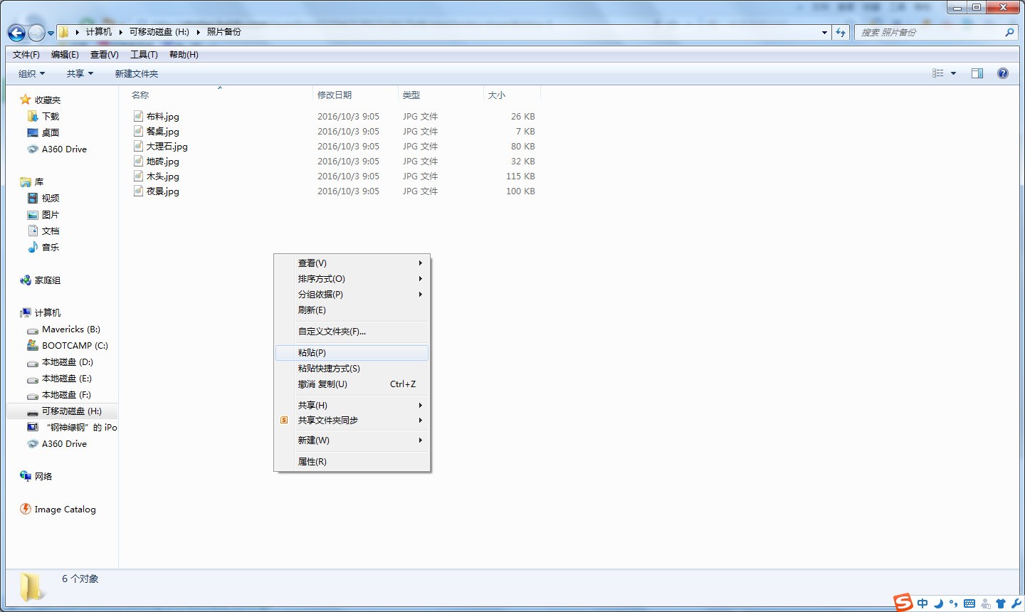Toggle Sogou 中 Chinese/English input mode
This screenshot has height=612, width=1025.
coord(922,603)
